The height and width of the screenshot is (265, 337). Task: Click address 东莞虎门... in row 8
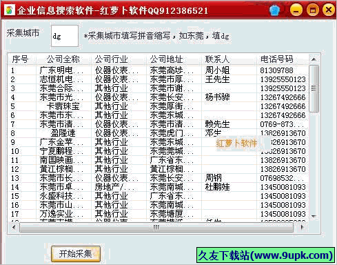[172, 133]
